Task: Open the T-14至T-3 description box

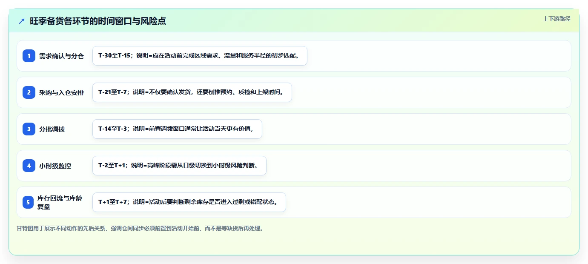Action: (177, 129)
